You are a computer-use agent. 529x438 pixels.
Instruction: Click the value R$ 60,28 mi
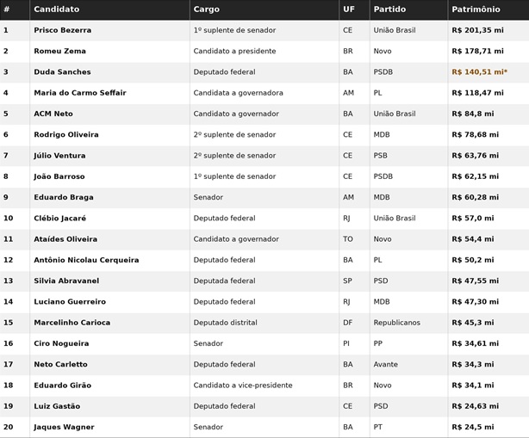pyautogui.click(x=476, y=197)
